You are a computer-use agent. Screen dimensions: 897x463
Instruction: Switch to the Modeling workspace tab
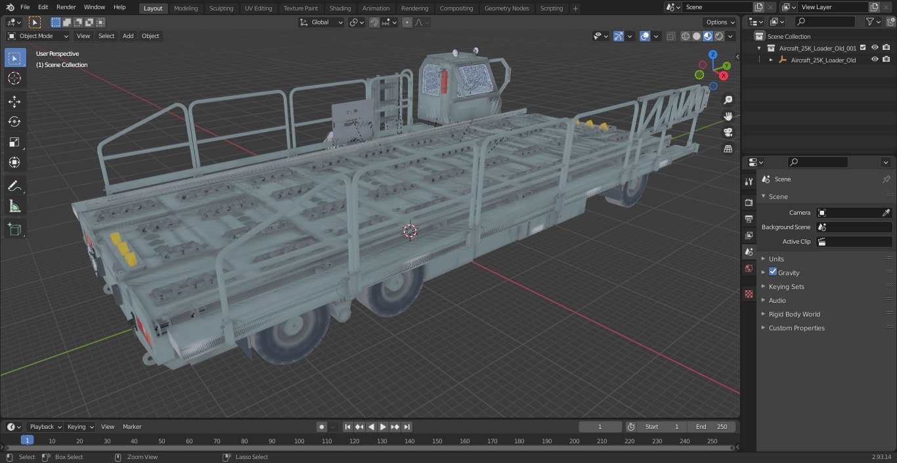186,9
